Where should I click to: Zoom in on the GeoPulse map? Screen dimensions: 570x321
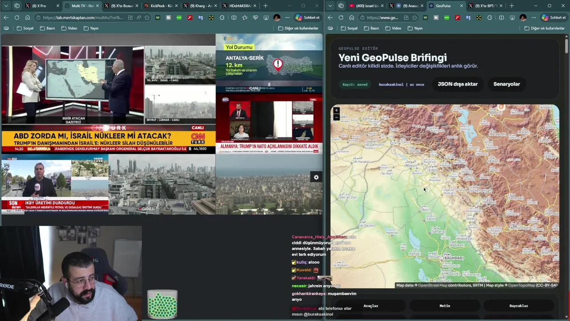tap(336, 110)
